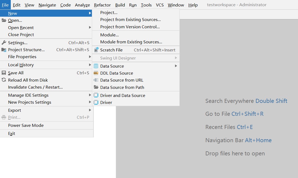Choose Save All

(x=46, y=73)
